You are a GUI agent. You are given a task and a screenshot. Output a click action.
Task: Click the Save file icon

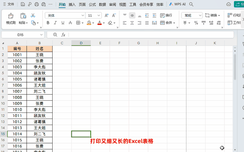pyautogui.click(x=23, y=4)
